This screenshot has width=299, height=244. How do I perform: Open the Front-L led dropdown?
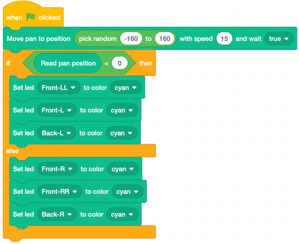57,110
